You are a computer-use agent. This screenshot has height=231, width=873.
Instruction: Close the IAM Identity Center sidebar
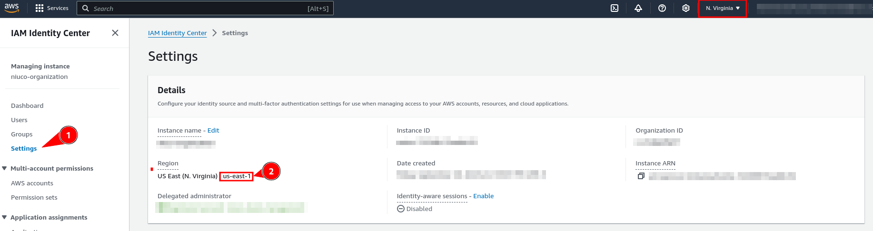tap(115, 33)
